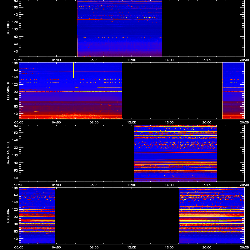Click the 80 frequency tick on Sagamore Hill axis

point(16,163)
